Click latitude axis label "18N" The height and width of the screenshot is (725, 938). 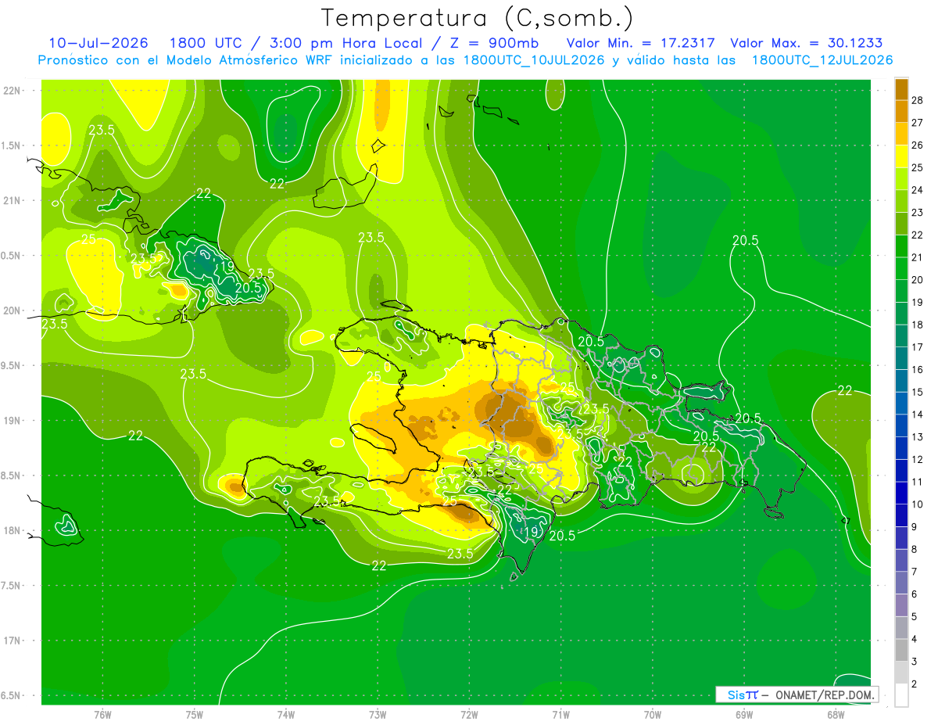click(13, 530)
